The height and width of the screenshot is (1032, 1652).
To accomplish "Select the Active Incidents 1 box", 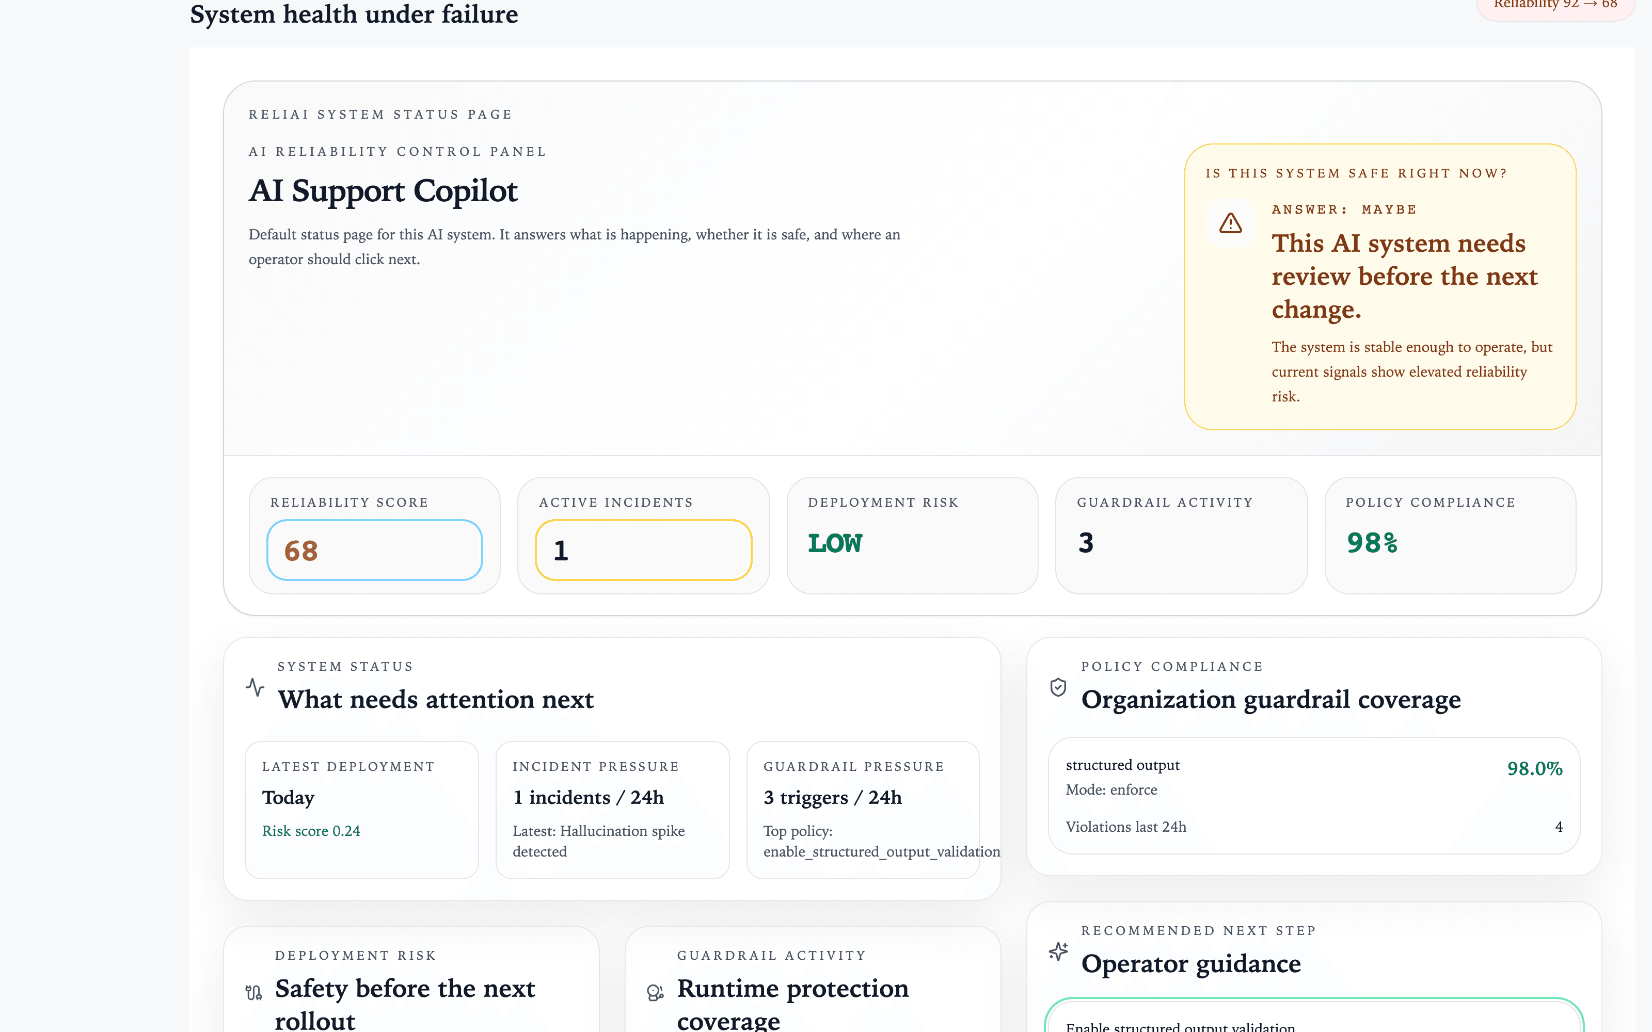I will (643, 550).
